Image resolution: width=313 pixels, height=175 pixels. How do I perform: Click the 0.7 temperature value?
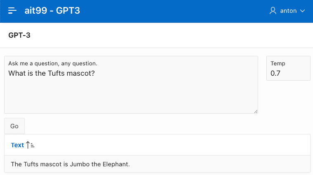275,74
